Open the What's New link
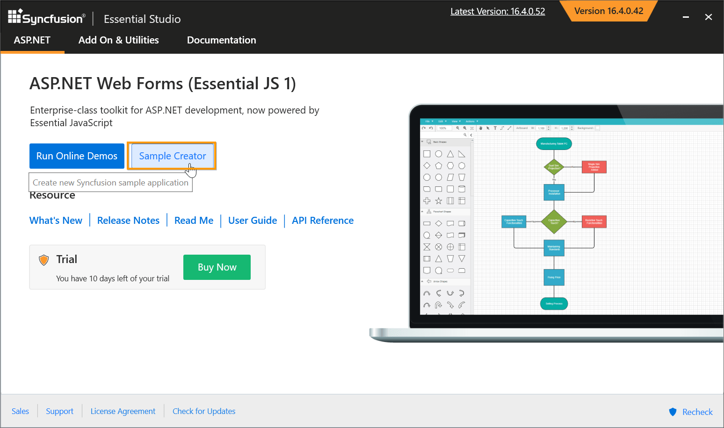 coord(56,221)
